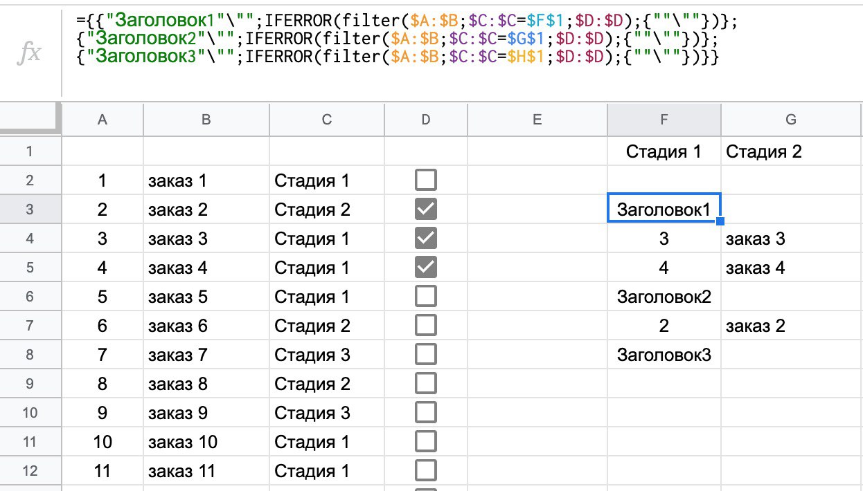Click column F header
The image size is (863, 491).
pos(664,120)
